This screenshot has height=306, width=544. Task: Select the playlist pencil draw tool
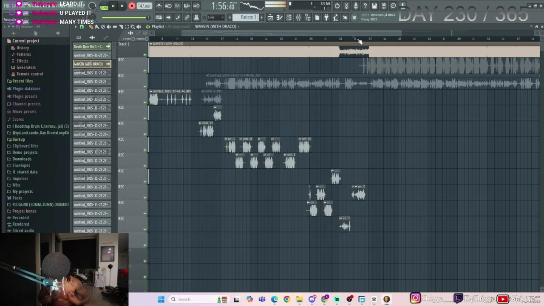[x=91, y=27]
